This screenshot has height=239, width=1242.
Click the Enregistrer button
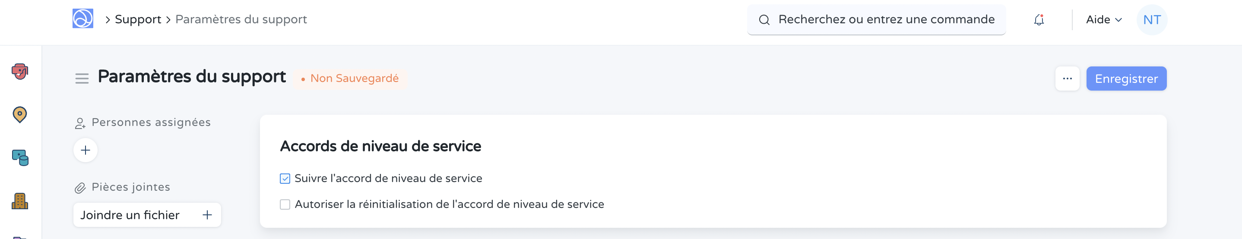1126,79
